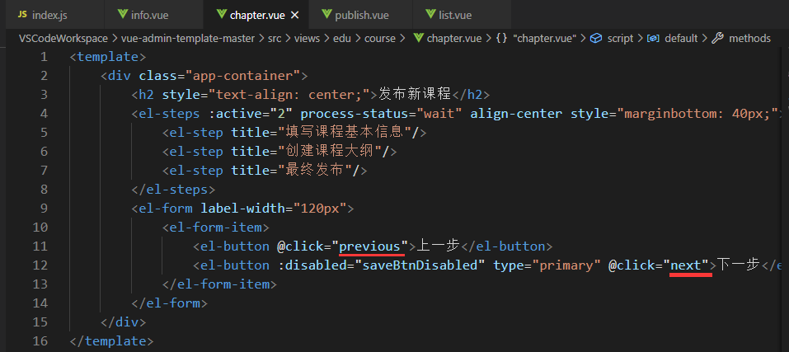Open the src breadcrumb segment

(x=275, y=38)
